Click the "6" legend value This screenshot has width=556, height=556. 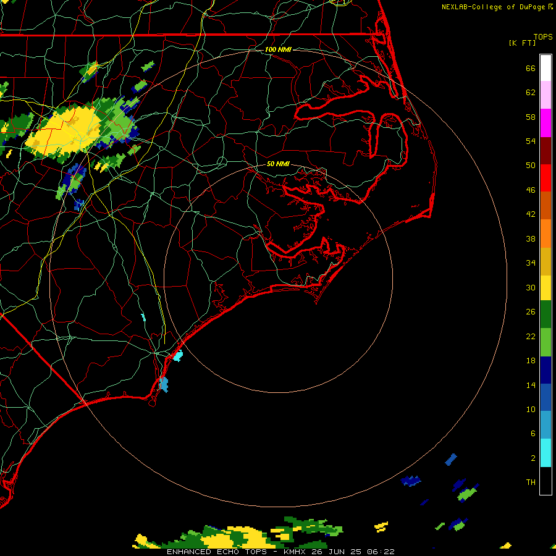click(533, 433)
